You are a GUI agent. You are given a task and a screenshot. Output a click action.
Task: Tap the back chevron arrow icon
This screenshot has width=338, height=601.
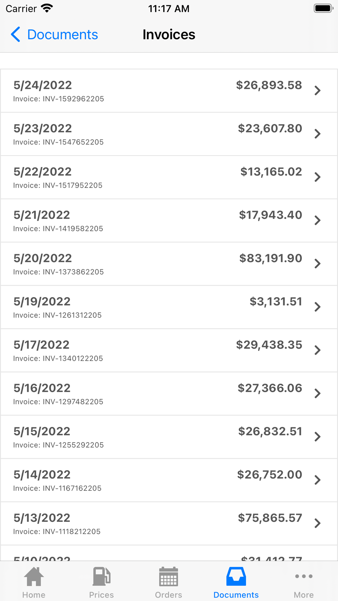16,34
